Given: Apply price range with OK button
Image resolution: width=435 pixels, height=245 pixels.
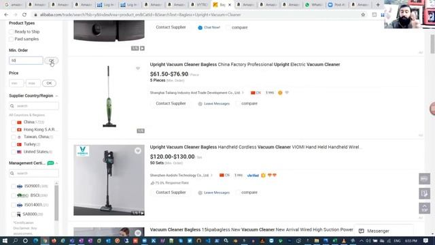Looking at the screenshot, I should pos(49,83).
